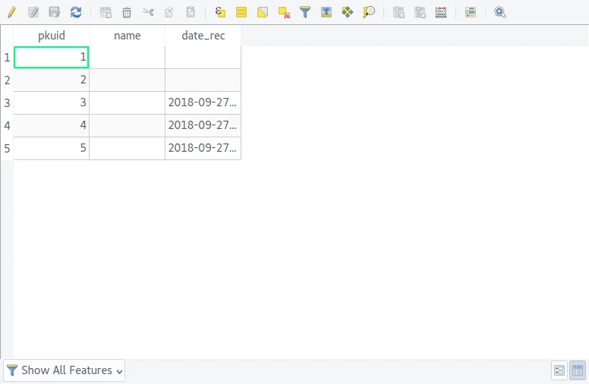Select row 1 via its row header
The height and width of the screenshot is (384, 589).
pos(7,58)
